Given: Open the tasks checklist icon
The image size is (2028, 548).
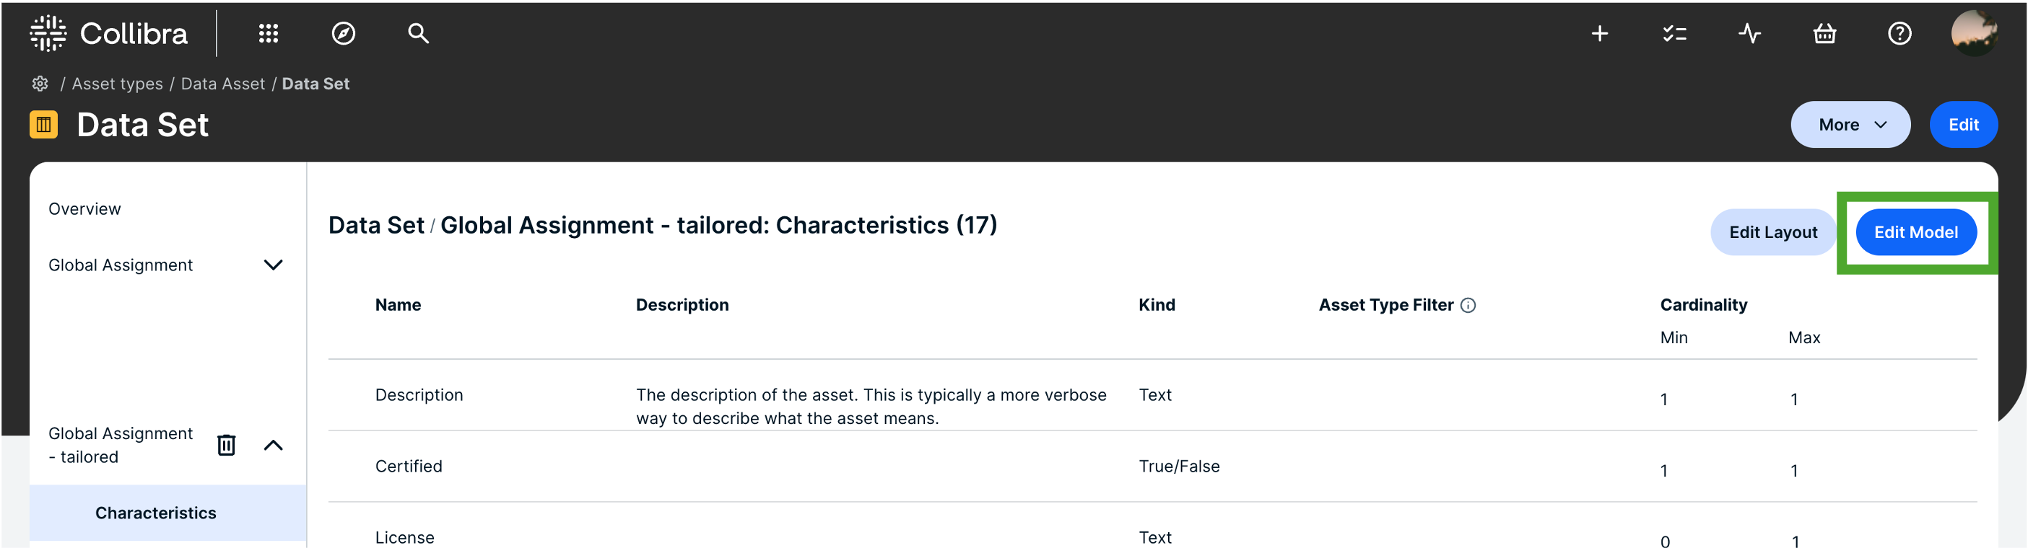Looking at the screenshot, I should pos(1674,33).
